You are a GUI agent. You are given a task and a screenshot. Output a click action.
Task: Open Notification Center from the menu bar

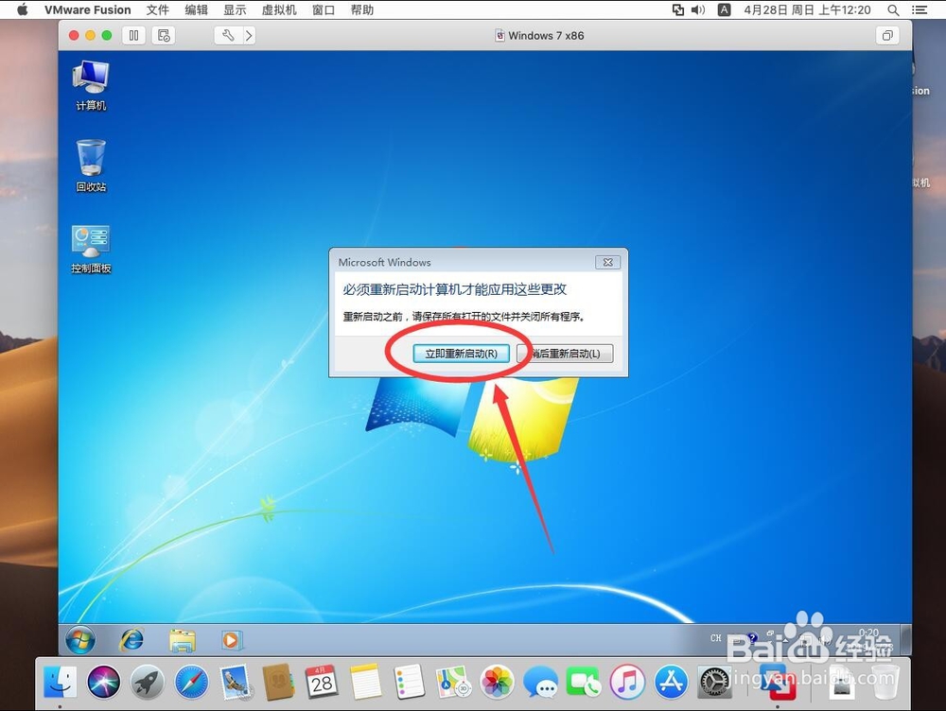[x=920, y=9]
